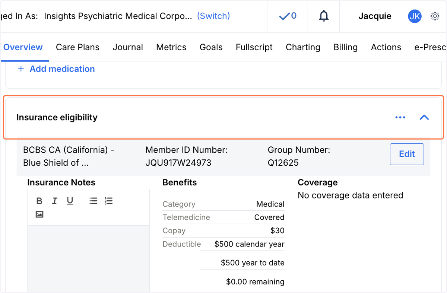The image size is (447, 293).
Task: Collapse the Insurance eligibility section
Action: 424,117
